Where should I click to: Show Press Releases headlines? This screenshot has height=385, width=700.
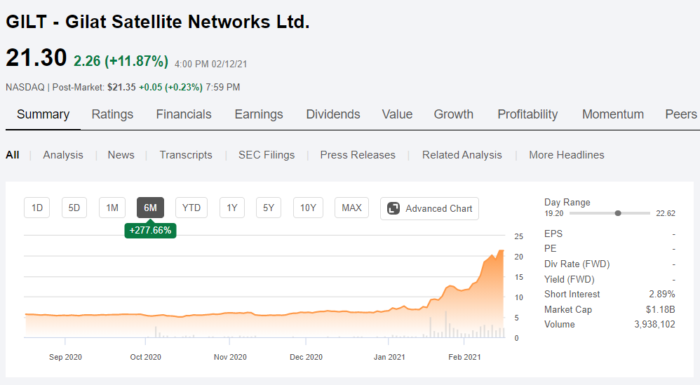[358, 155]
